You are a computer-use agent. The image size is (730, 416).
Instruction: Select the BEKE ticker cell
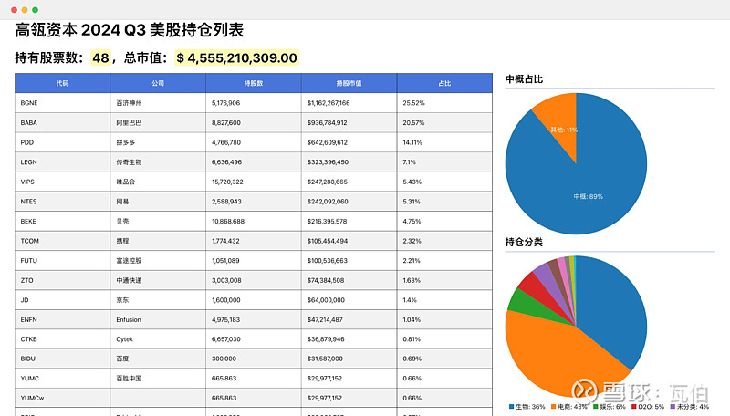62,222
